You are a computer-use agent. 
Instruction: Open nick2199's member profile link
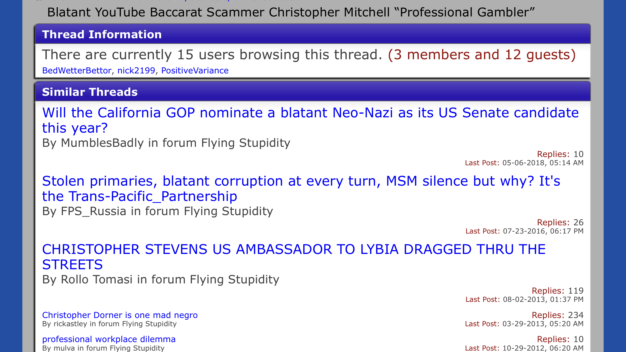136,71
